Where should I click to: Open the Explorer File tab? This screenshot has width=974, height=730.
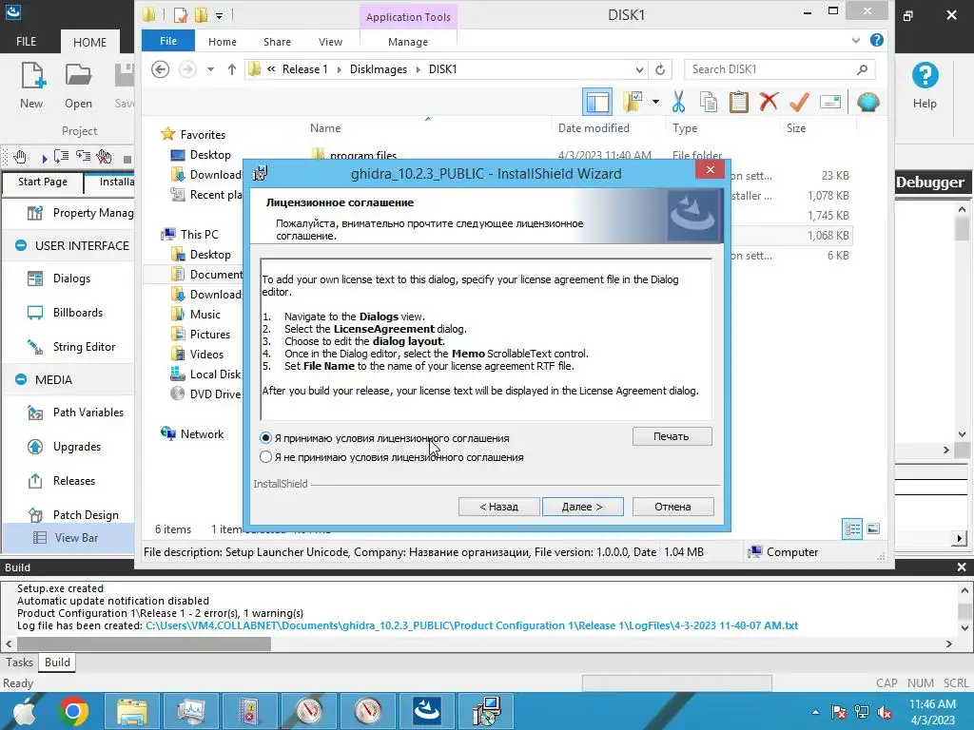coord(168,41)
